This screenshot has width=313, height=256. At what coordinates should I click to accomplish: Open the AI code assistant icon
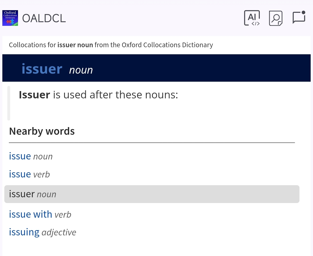pos(252,18)
